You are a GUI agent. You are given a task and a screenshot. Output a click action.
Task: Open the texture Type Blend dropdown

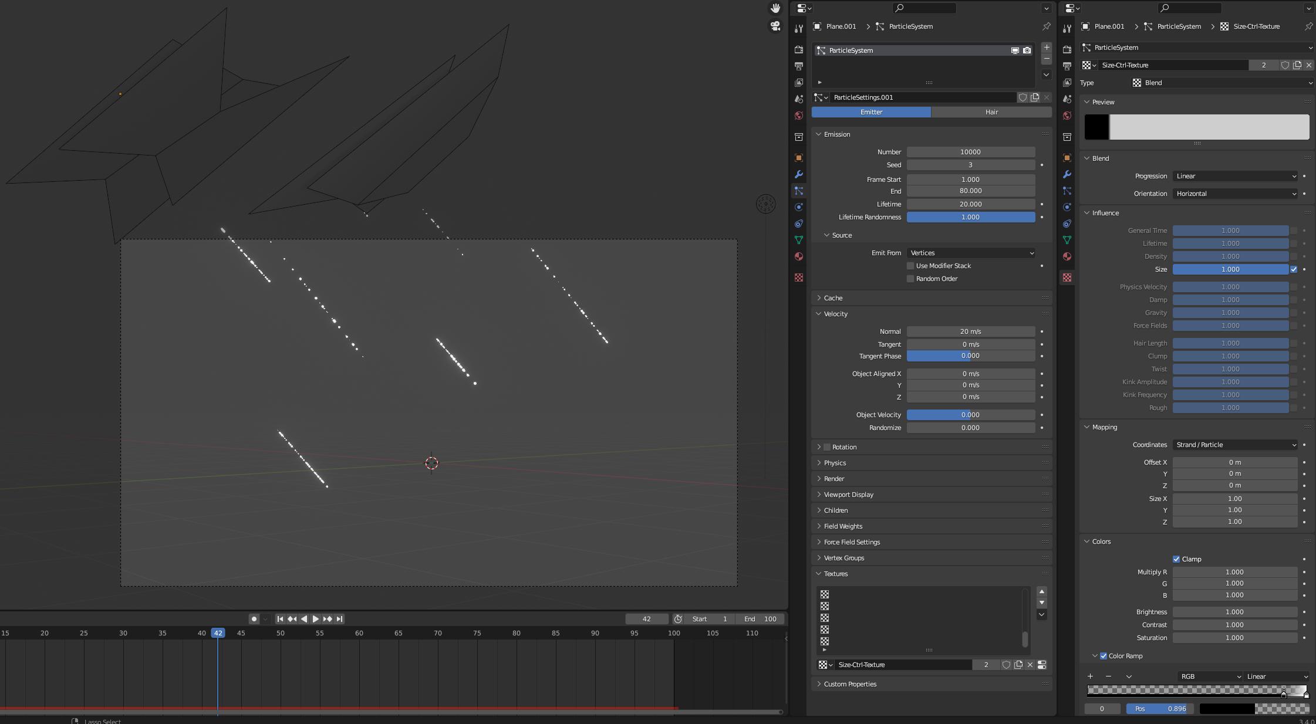1222,83
